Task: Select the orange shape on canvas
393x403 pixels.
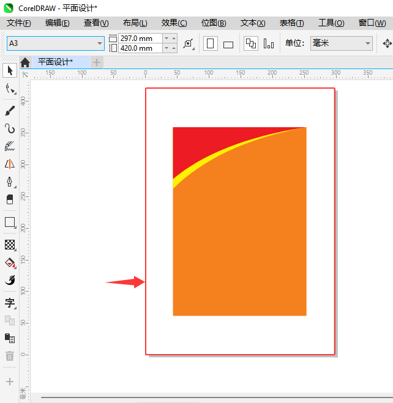Action: point(239,231)
